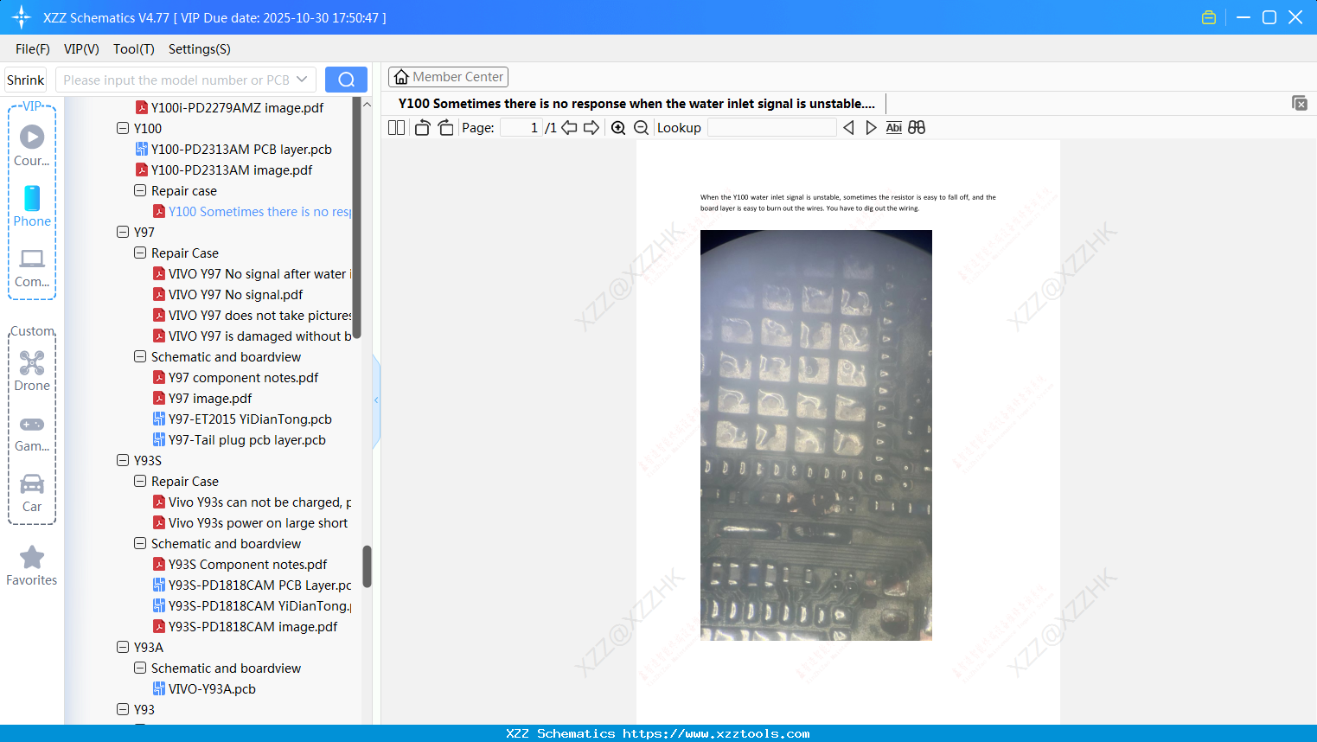Viewport: 1317px width, 742px height.
Task: Enable two-page view mode
Action: 395,126
